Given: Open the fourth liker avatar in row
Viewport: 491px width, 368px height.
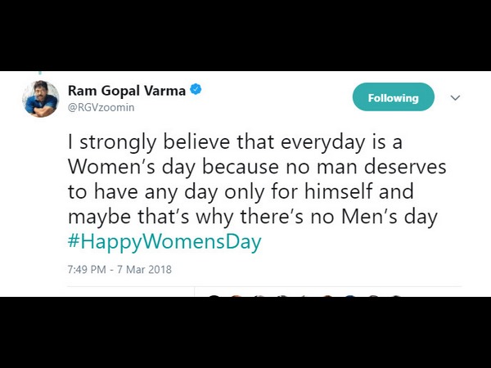Looking at the screenshot, I should 283,296.
